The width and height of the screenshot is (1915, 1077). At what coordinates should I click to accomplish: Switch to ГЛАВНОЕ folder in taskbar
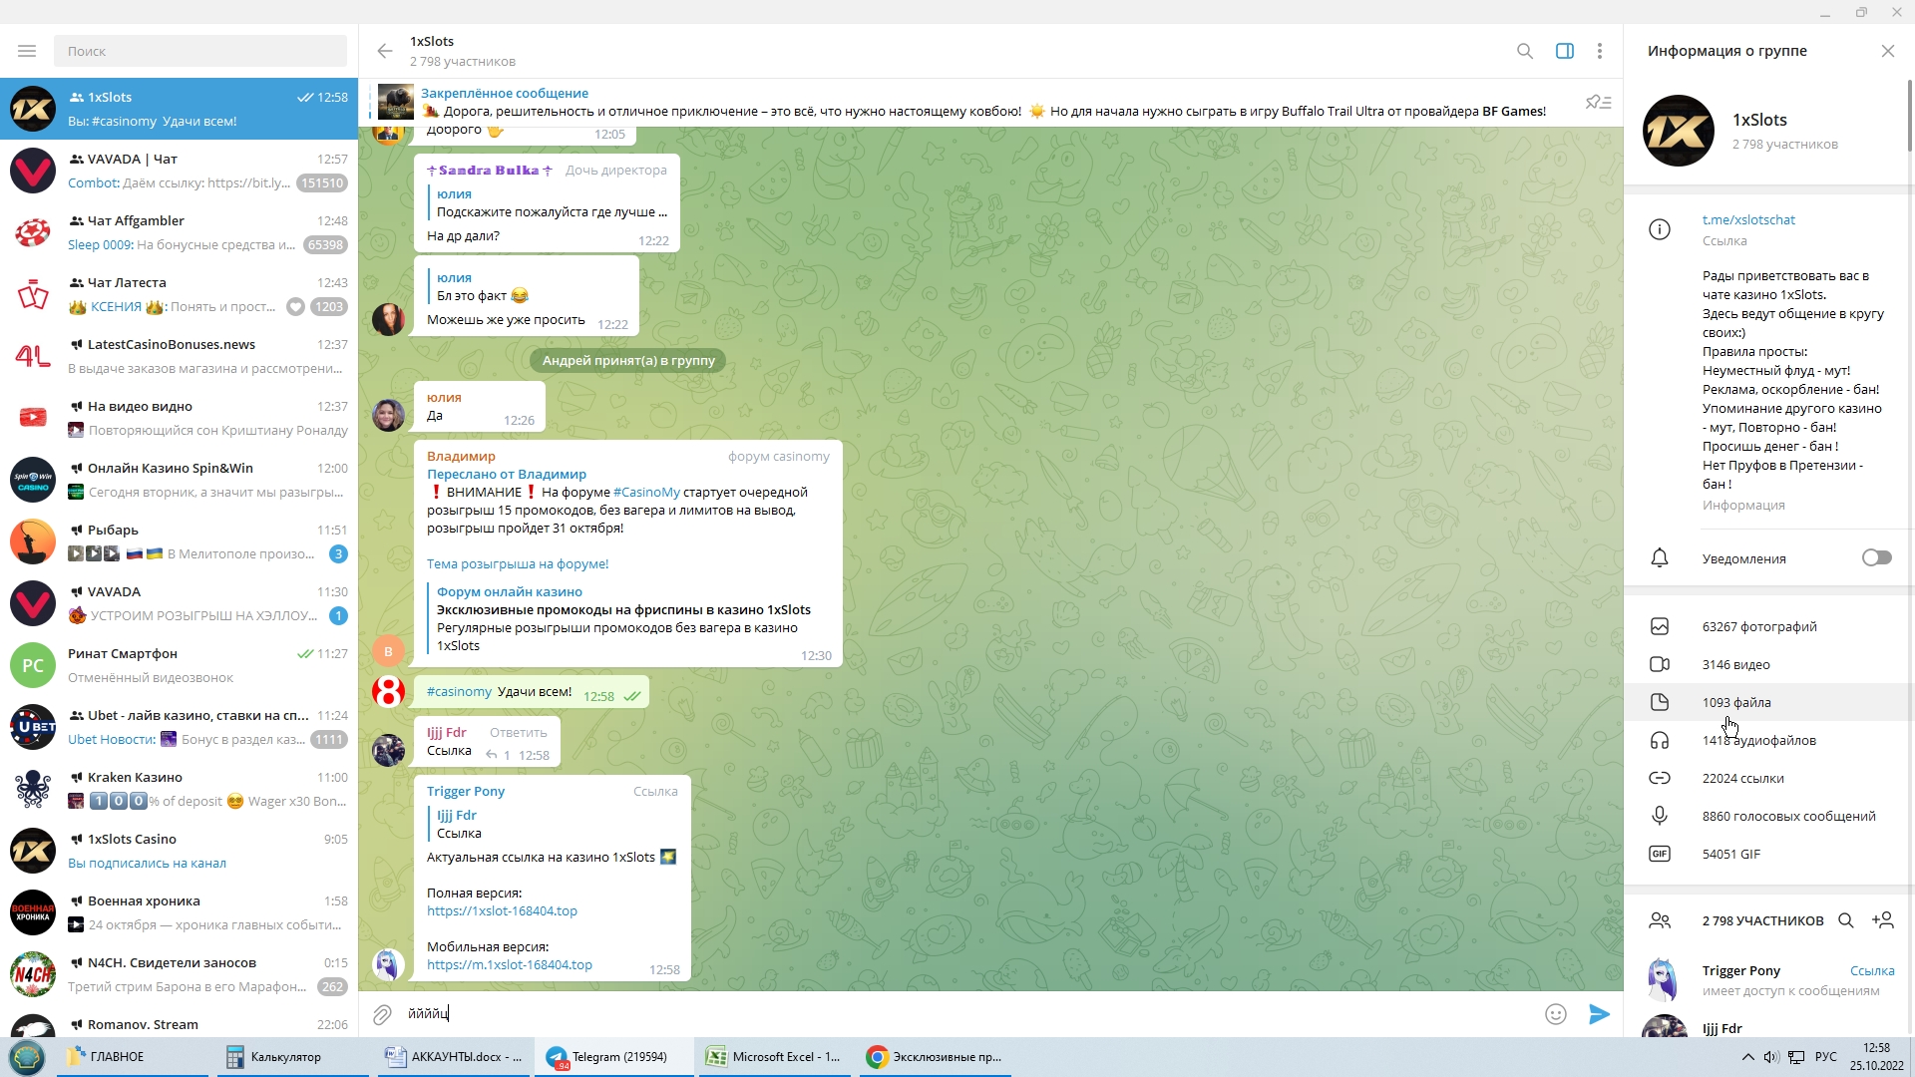[133, 1057]
